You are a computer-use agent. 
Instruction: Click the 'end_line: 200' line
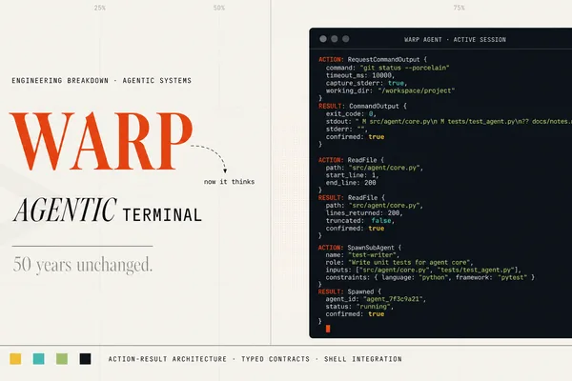[x=351, y=183]
